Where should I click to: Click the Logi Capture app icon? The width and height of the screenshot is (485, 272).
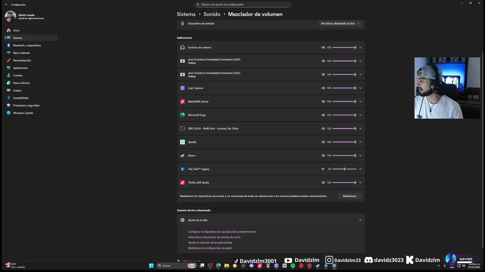pos(182,88)
